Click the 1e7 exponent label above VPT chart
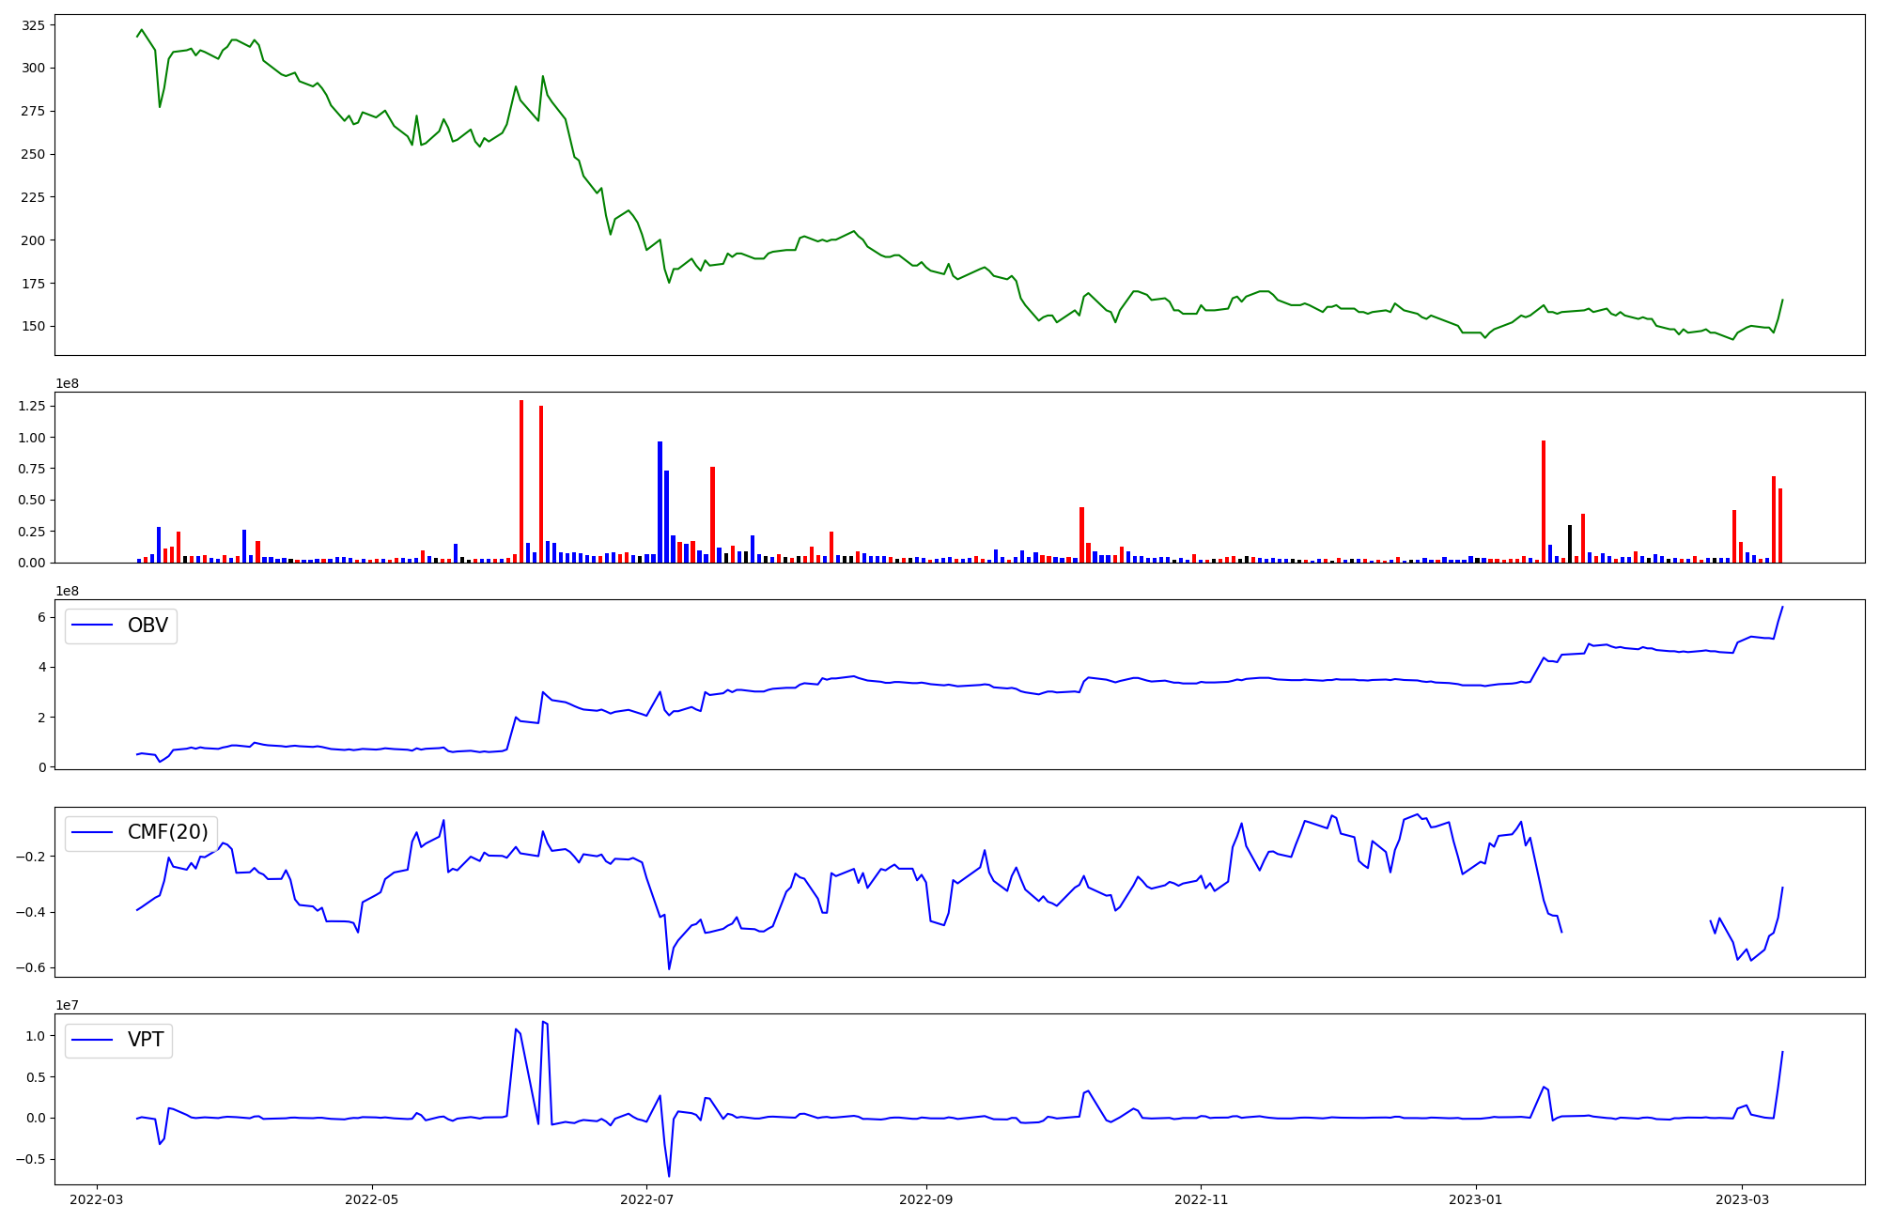 coord(67,1005)
